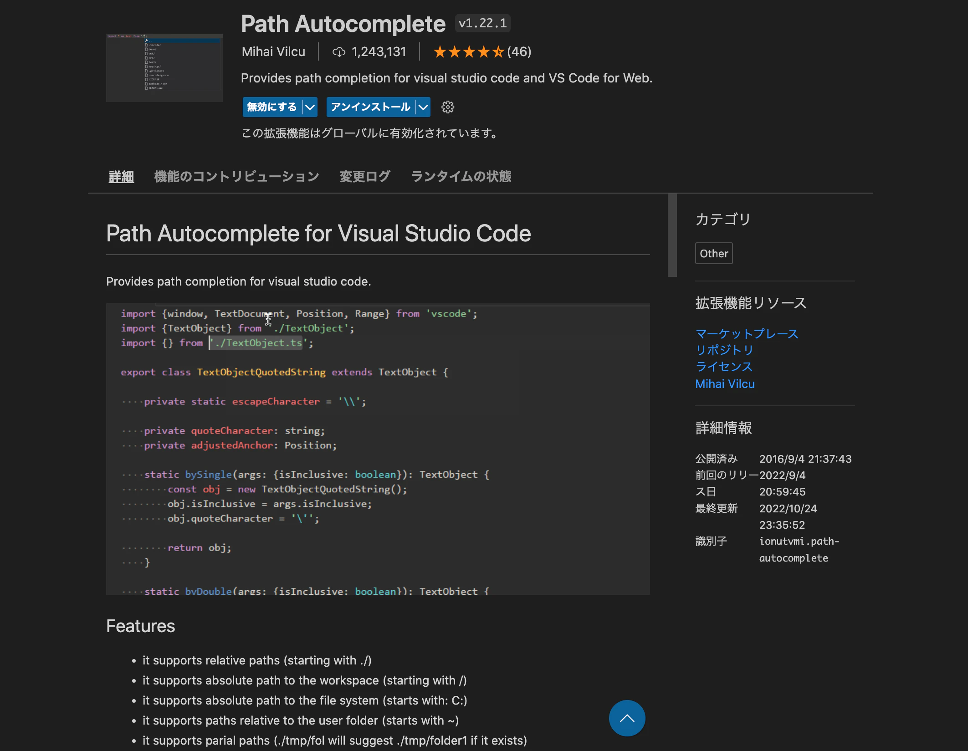The image size is (968, 751).
Task: Click the download count cloud icon
Action: coord(338,52)
